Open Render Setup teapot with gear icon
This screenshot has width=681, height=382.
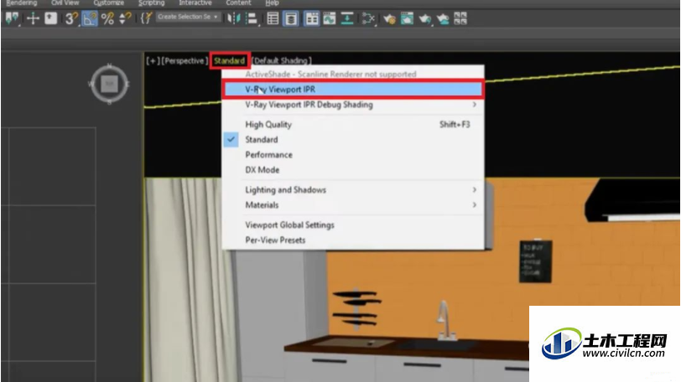click(x=389, y=18)
